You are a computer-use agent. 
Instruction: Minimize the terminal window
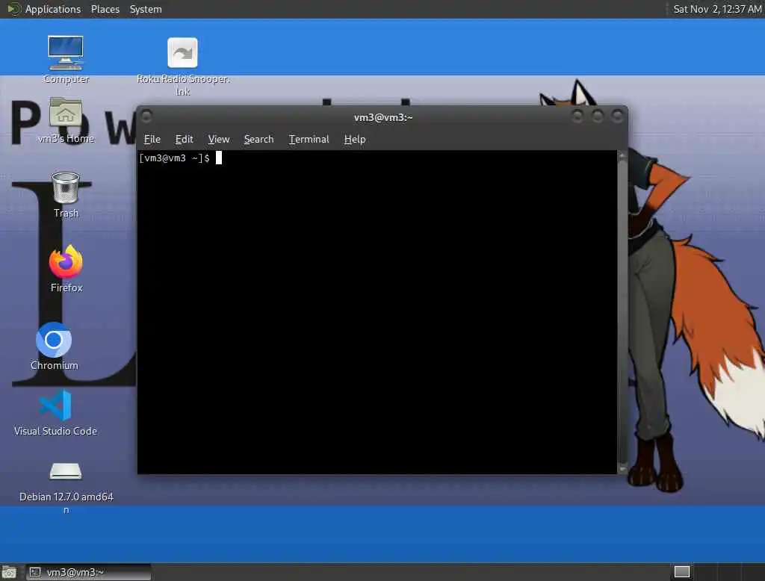pyautogui.click(x=577, y=116)
